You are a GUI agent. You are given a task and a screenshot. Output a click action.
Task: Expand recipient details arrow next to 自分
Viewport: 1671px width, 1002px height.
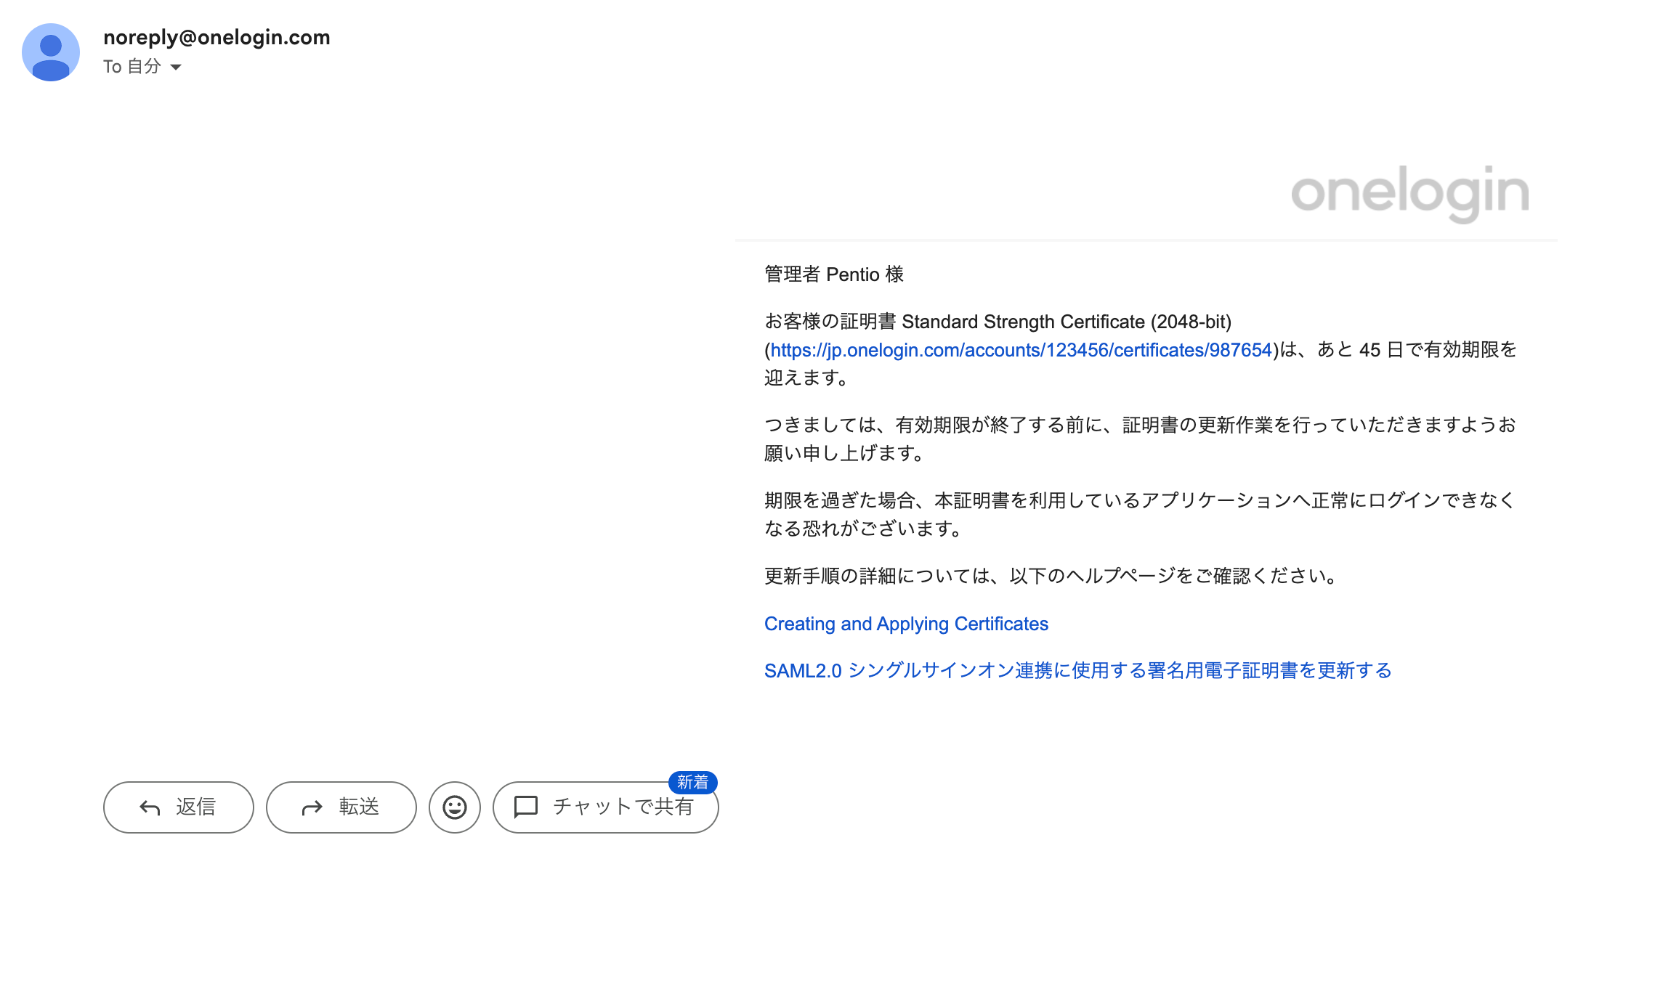pyautogui.click(x=176, y=67)
